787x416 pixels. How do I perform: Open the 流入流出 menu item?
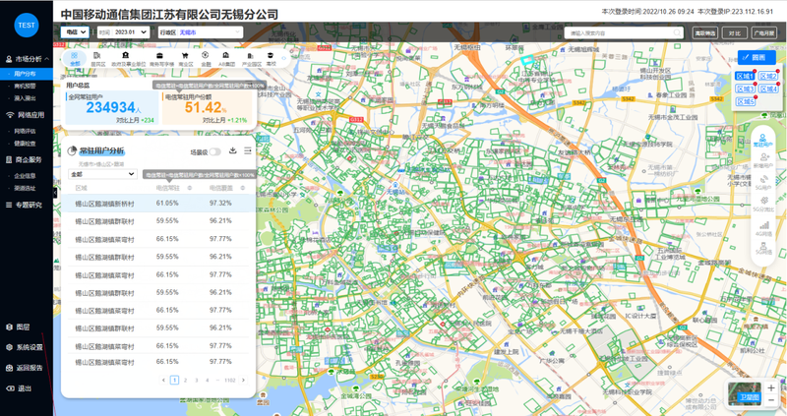pyautogui.click(x=26, y=98)
